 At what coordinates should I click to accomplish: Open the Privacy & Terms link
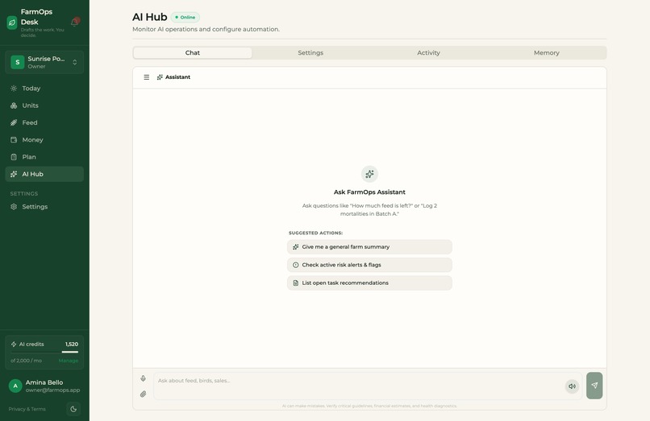(x=27, y=409)
